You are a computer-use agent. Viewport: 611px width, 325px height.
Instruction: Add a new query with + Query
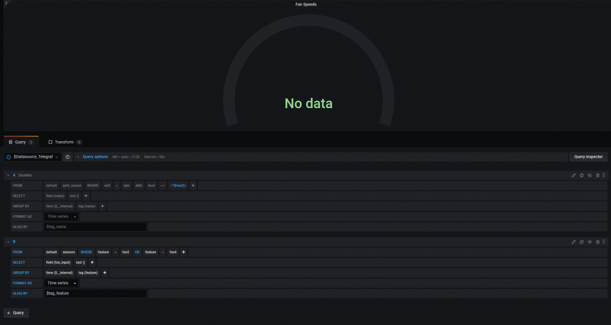click(16, 313)
